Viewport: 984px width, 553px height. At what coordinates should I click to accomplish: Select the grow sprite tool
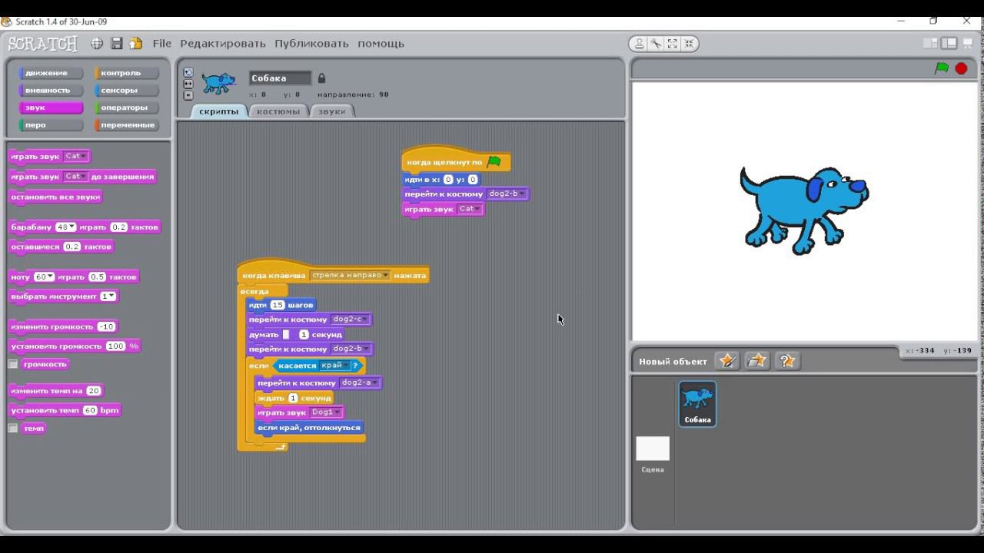coord(673,44)
